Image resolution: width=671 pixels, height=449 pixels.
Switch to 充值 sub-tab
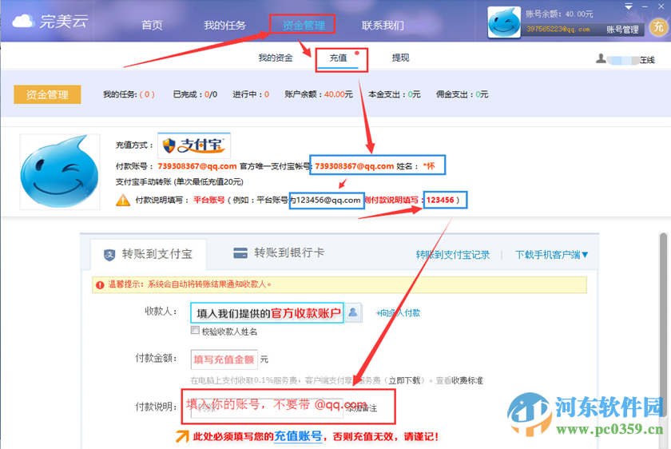point(338,58)
